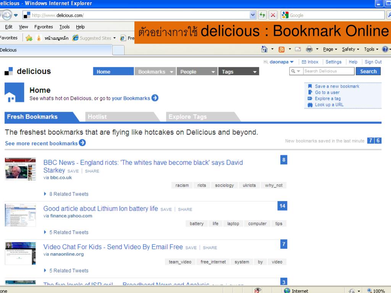Image resolution: width=391 pixels, height=293 pixels.
Task: Click the Explore a tag icon
Action: pos(310,98)
